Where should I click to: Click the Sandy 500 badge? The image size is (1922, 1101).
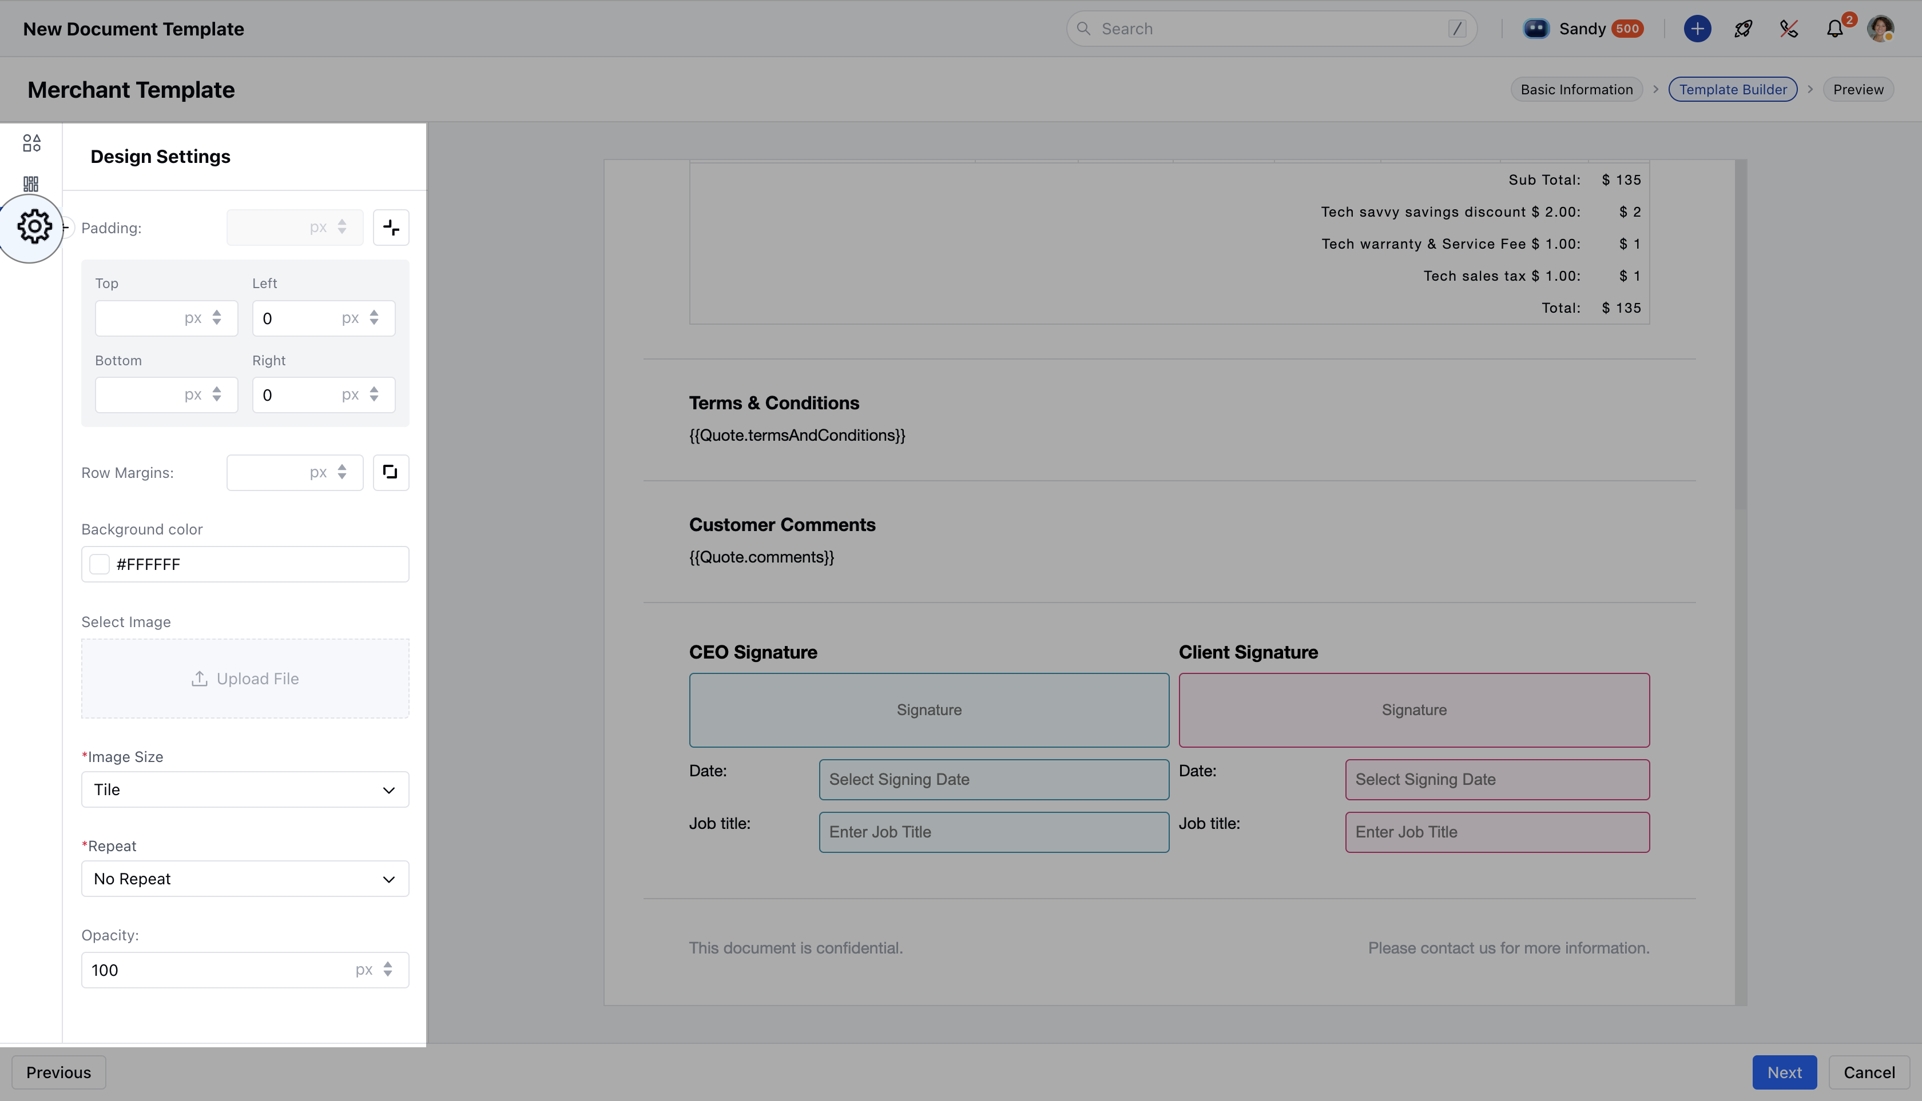(1627, 29)
